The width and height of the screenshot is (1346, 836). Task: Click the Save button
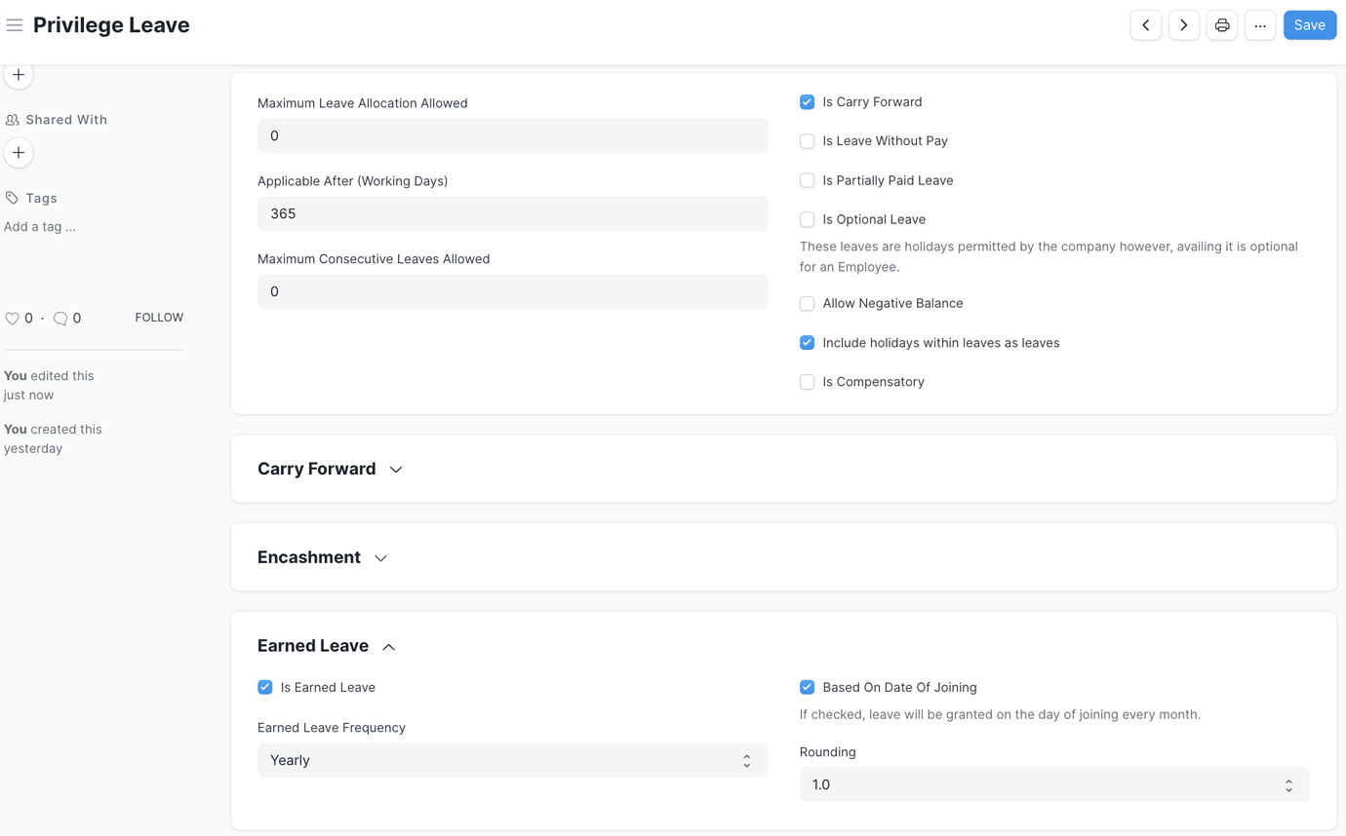(1309, 24)
